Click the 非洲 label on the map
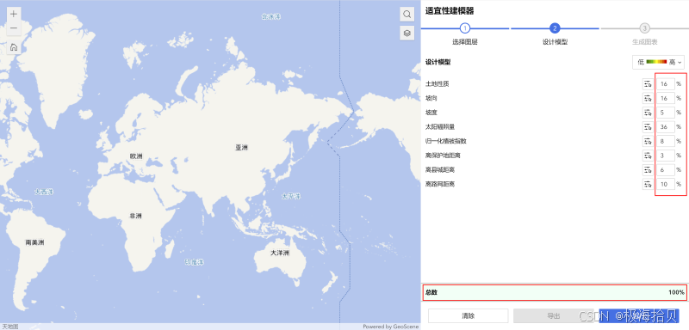Viewport: 689px width, 330px height. tap(135, 216)
